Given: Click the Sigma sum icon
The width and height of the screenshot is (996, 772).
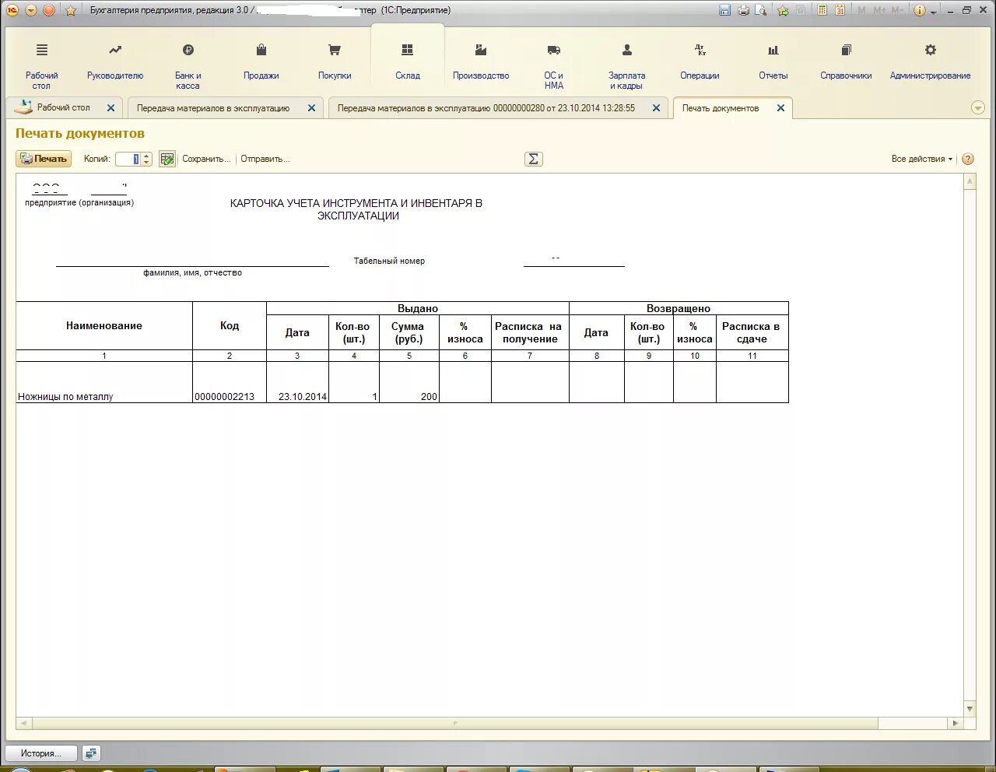Looking at the screenshot, I should (533, 159).
